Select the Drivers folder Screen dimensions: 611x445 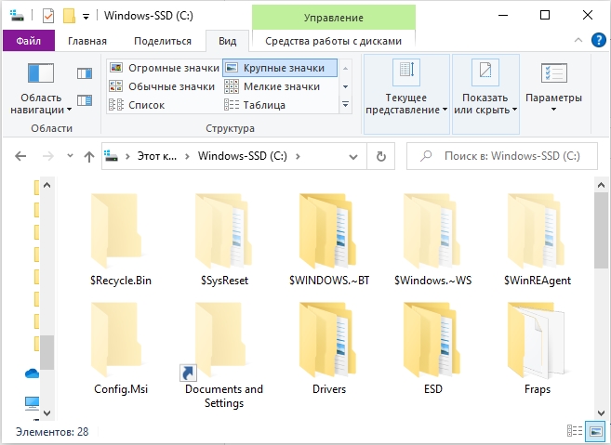click(329, 348)
